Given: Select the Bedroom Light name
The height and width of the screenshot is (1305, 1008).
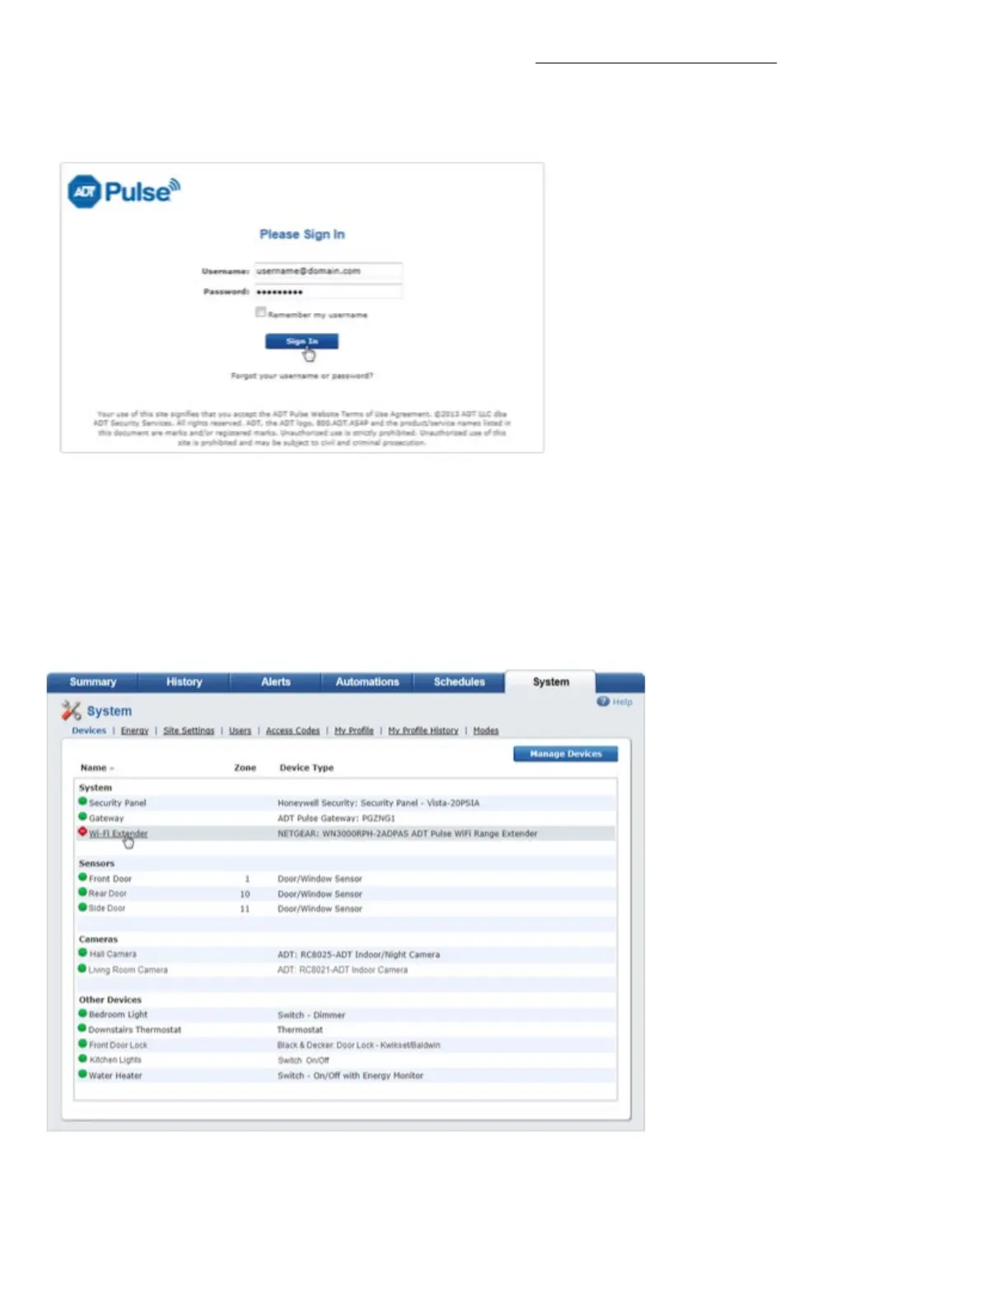Looking at the screenshot, I should pos(119,1015).
